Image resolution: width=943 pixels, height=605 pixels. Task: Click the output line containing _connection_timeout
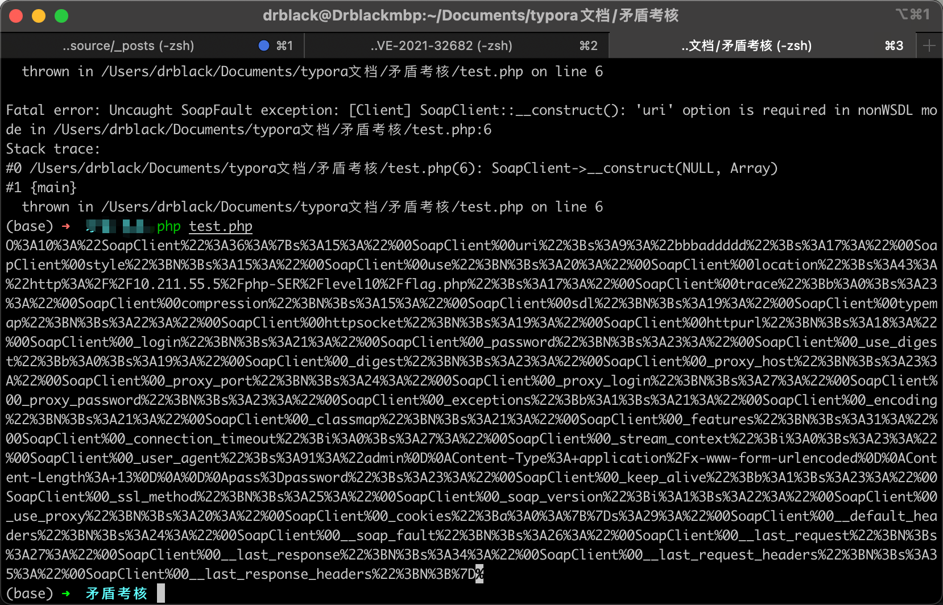471,439
